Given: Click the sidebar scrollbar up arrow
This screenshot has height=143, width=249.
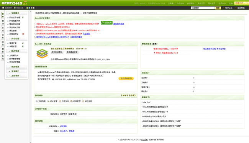Looking at the screenshot, I should [x=31, y=12].
